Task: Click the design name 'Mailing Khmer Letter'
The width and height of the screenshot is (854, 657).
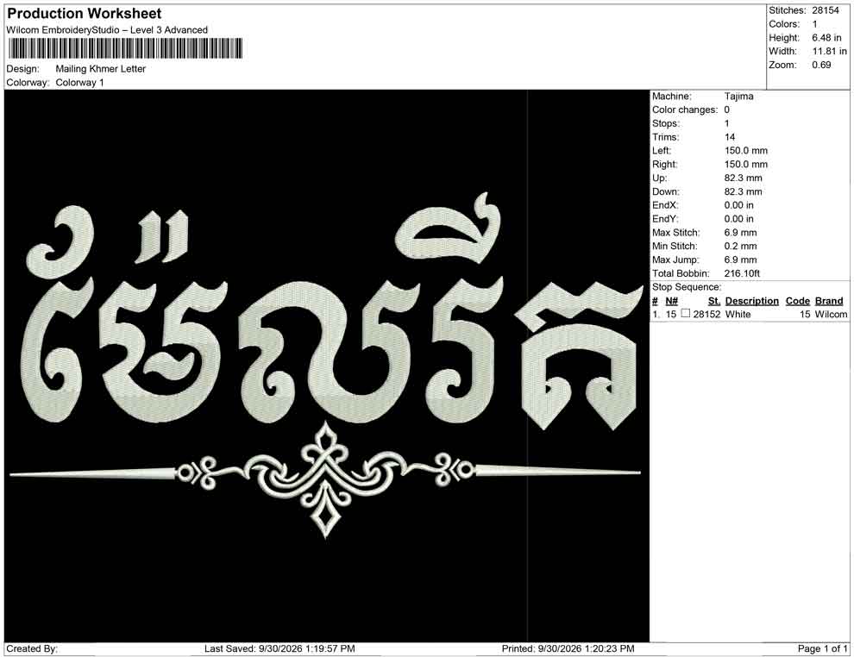Action: [x=101, y=69]
